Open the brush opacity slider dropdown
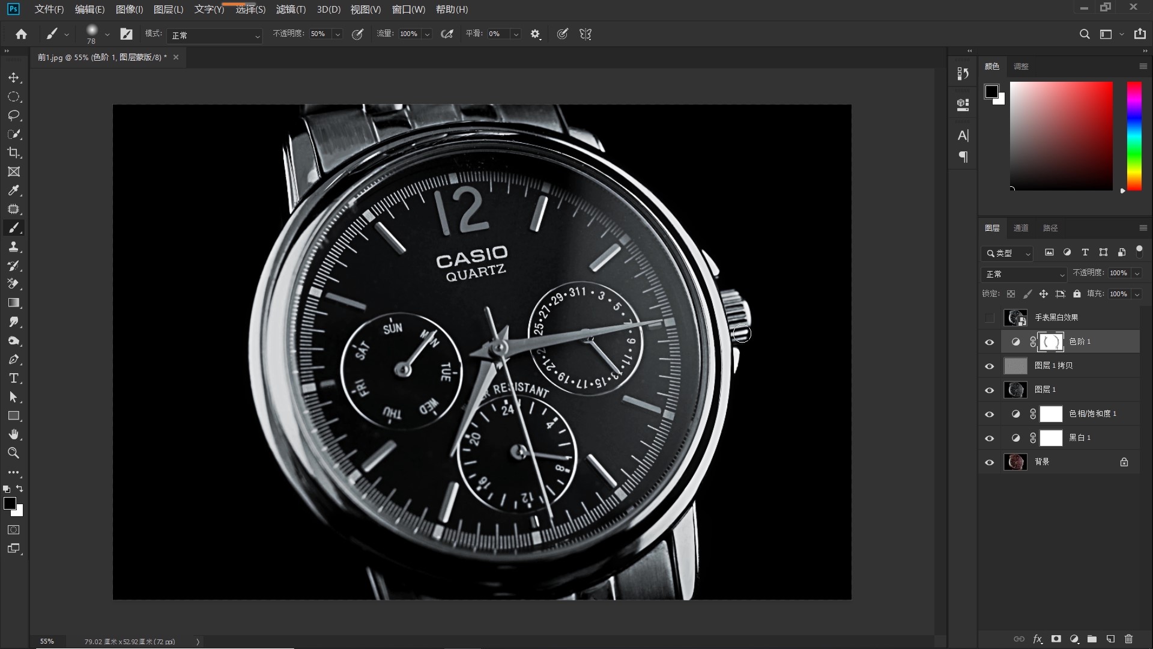The height and width of the screenshot is (649, 1153). tap(337, 34)
